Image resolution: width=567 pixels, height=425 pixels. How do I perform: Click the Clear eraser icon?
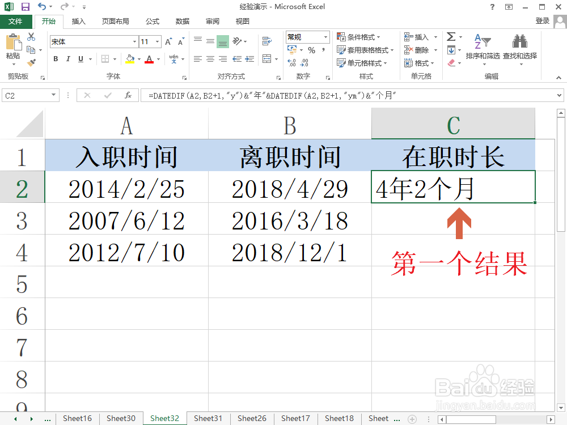(x=451, y=63)
